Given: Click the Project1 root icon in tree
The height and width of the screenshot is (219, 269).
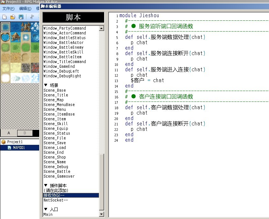Looking at the screenshot, I should click(x=4, y=142).
